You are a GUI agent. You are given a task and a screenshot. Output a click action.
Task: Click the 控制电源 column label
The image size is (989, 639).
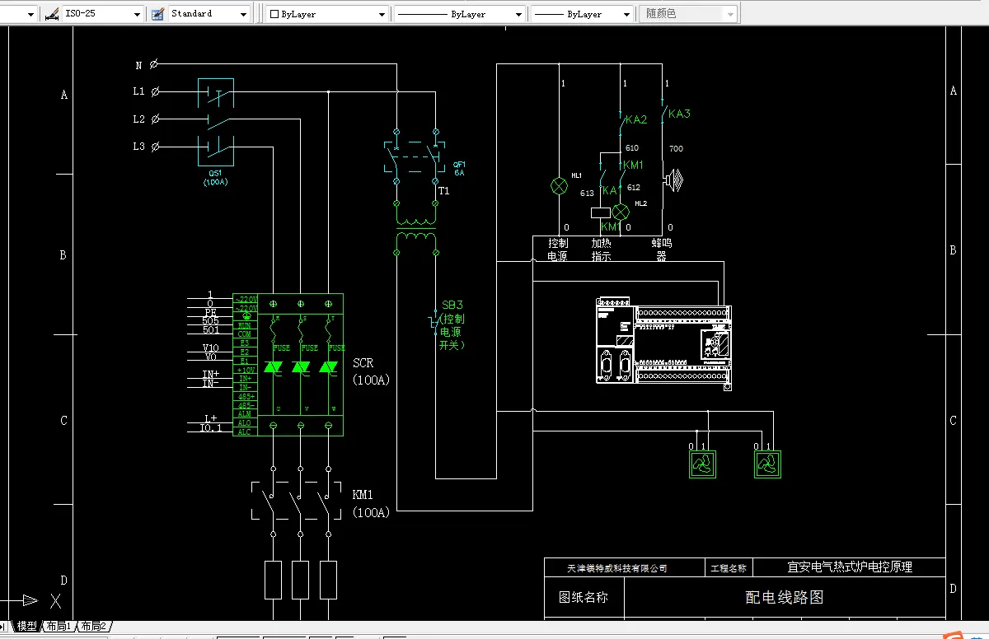(558, 250)
